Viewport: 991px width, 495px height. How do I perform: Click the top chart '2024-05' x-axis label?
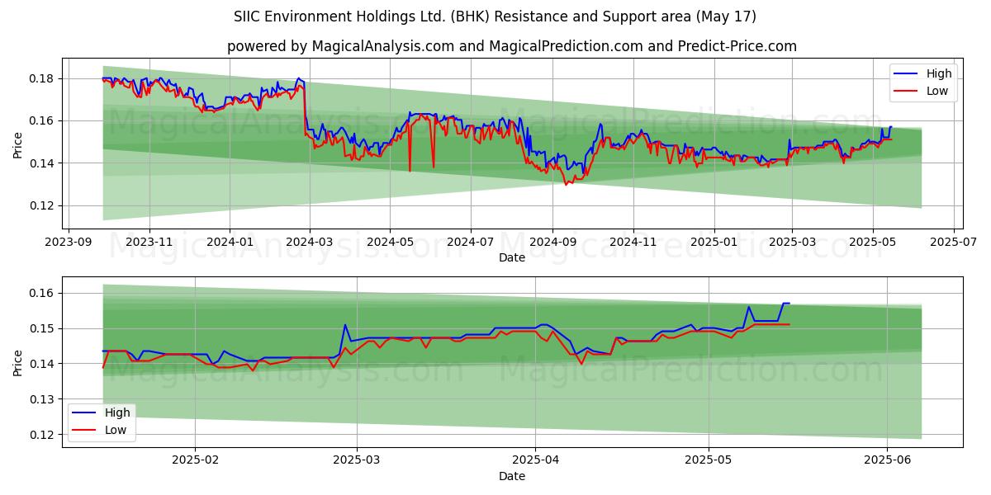point(390,242)
